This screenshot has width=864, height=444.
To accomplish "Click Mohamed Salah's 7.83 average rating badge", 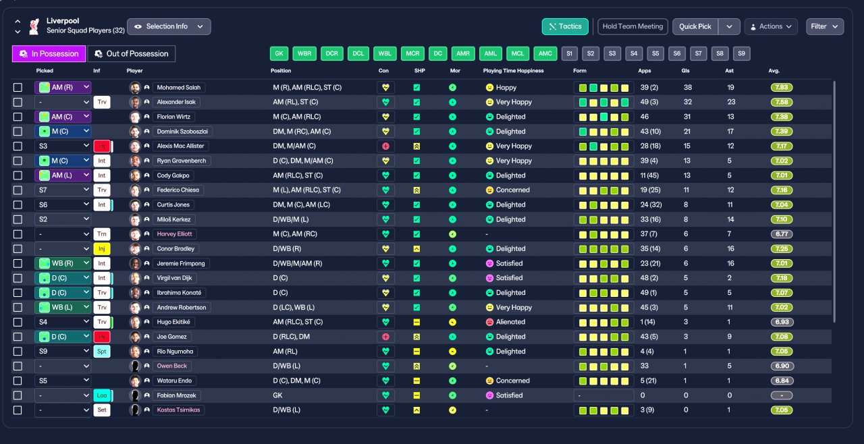I will click(x=782, y=88).
